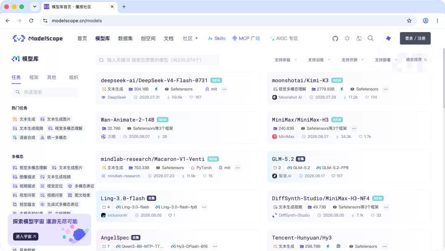Open AIGC 专区 in navigation

tap(284, 38)
